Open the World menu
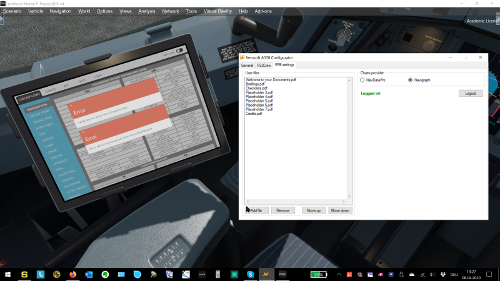 pyautogui.click(x=84, y=11)
